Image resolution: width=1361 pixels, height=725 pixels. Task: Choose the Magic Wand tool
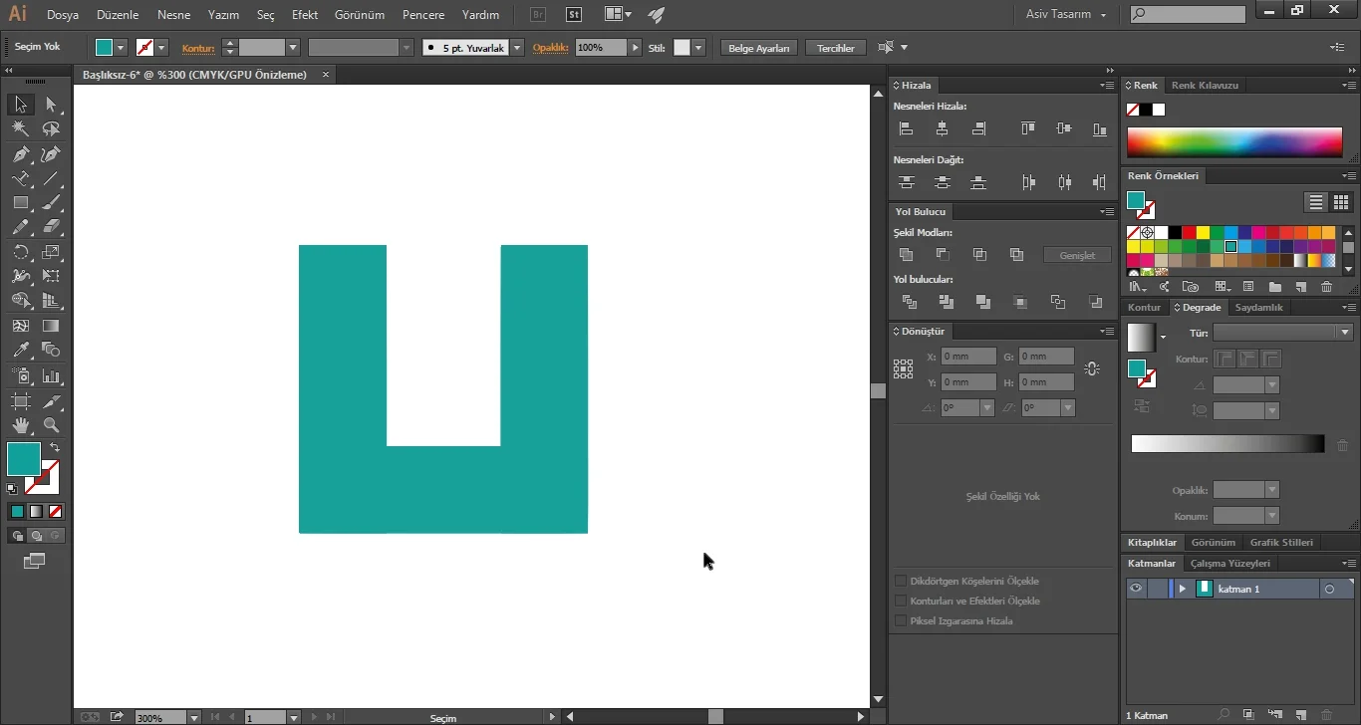click(x=20, y=129)
